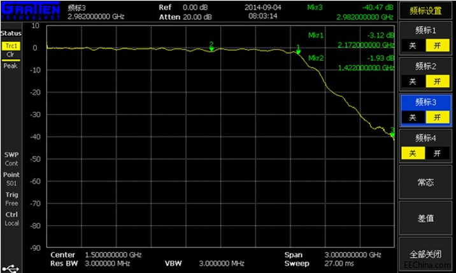This screenshot has width=456, height=273.
Task: Click the Peak detector status label
Action: 10,66
